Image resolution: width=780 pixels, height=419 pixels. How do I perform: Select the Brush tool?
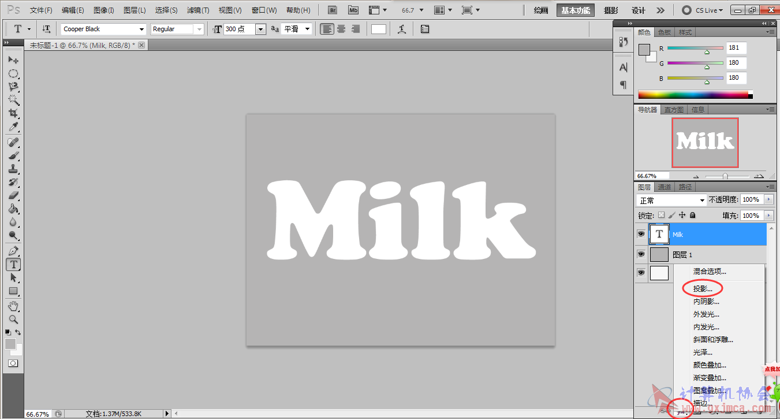13,155
